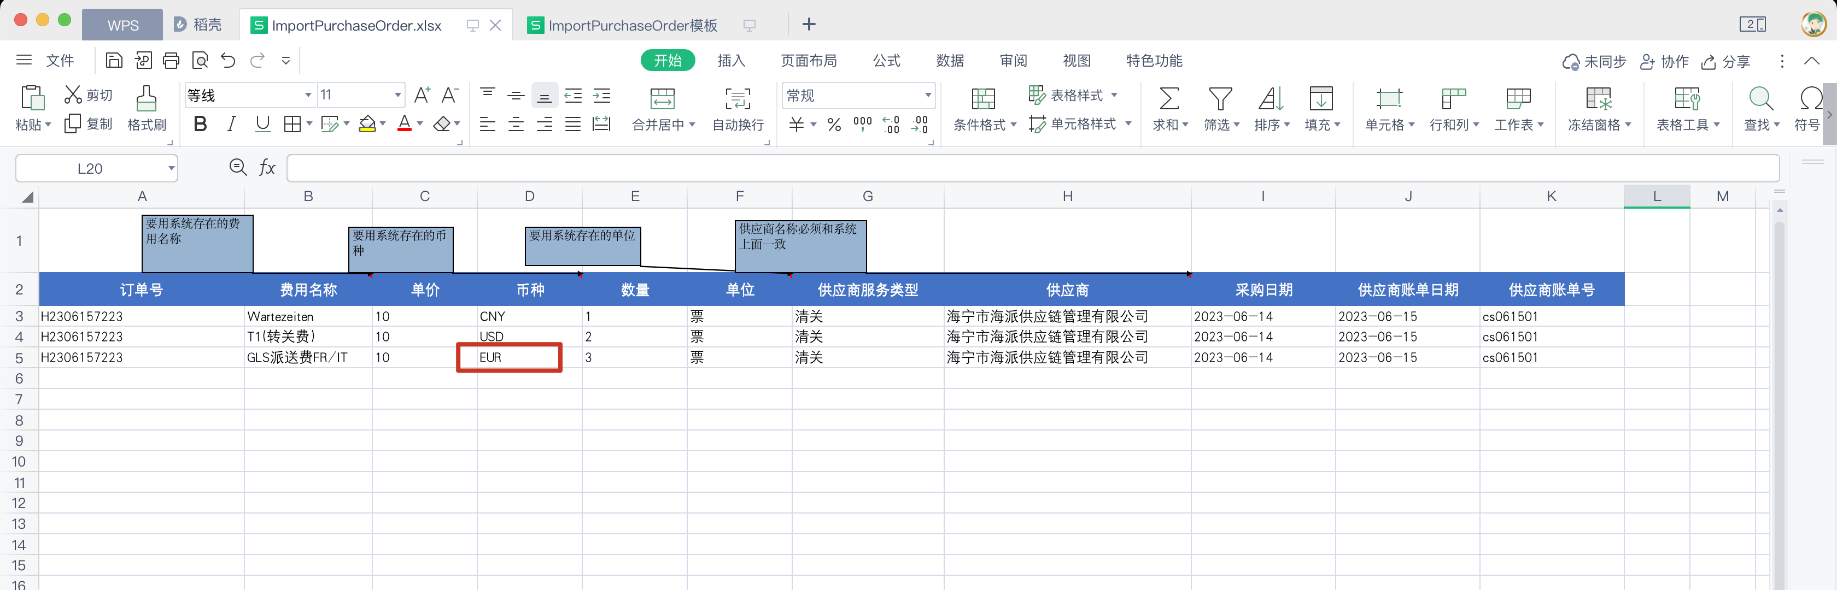Expand the font name dropdown (等线)
1837x590 pixels.
click(308, 95)
